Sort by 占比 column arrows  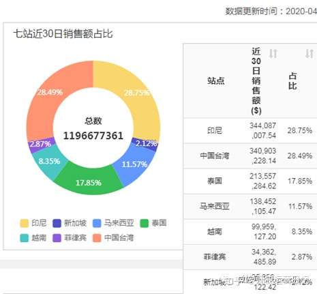(x=310, y=54)
